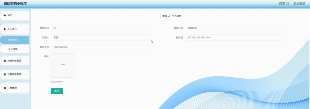The image size is (310, 109).
Task: Click the 相片 field label
Action: click(x=46, y=57)
